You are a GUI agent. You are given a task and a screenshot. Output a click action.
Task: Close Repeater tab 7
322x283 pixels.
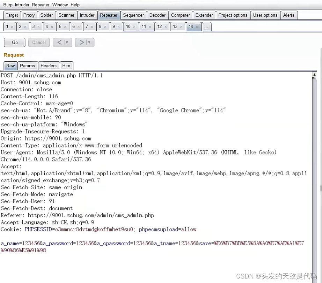(x=92, y=26)
